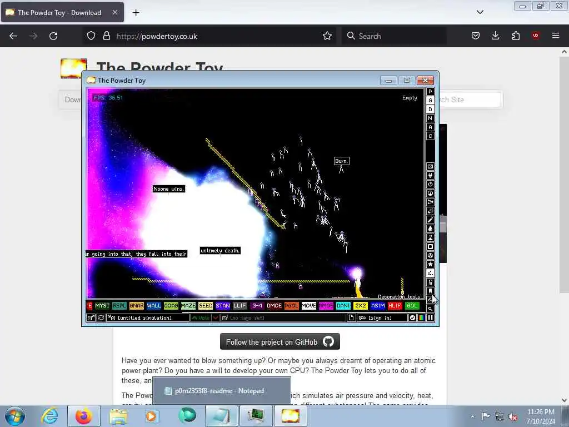Select The Powder Toy - Download tab

(62, 12)
